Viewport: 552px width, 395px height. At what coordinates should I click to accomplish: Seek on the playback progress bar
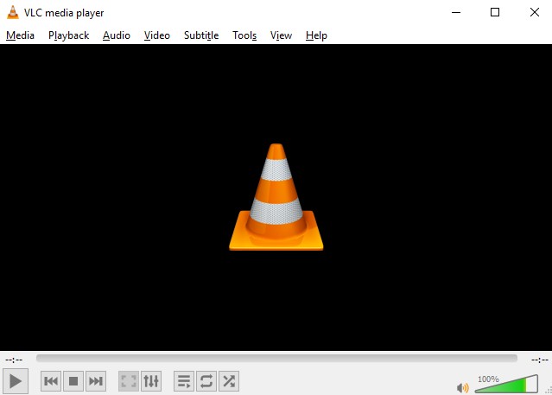[276, 359]
